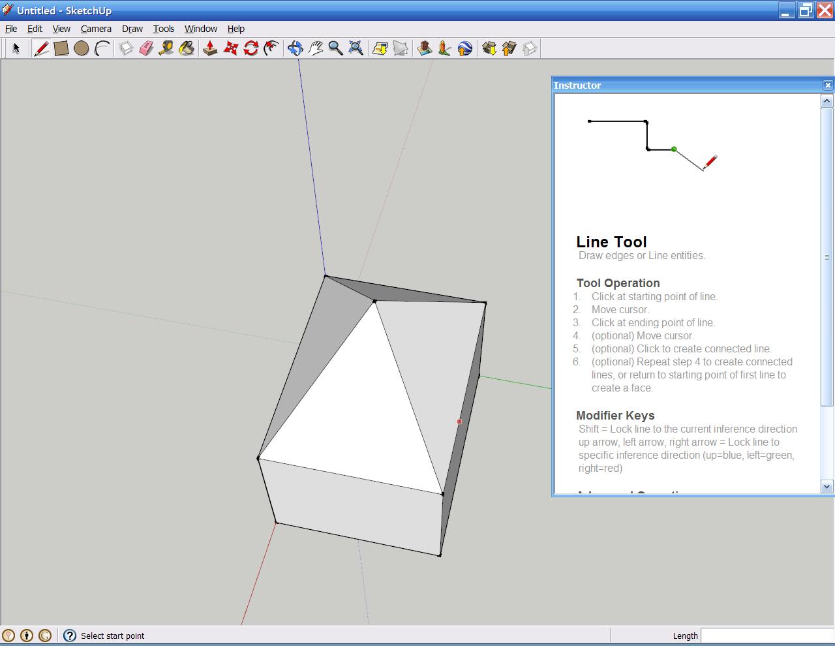Choose the Arc tool
Image resolution: width=835 pixels, height=646 pixels.
102,48
